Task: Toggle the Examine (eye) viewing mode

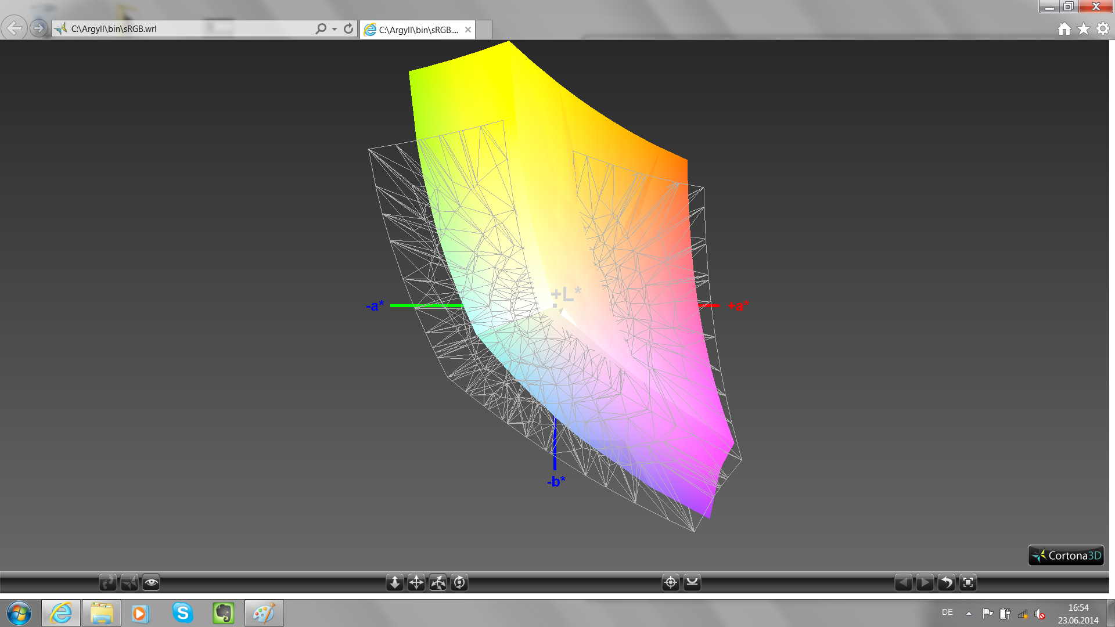Action: [151, 582]
